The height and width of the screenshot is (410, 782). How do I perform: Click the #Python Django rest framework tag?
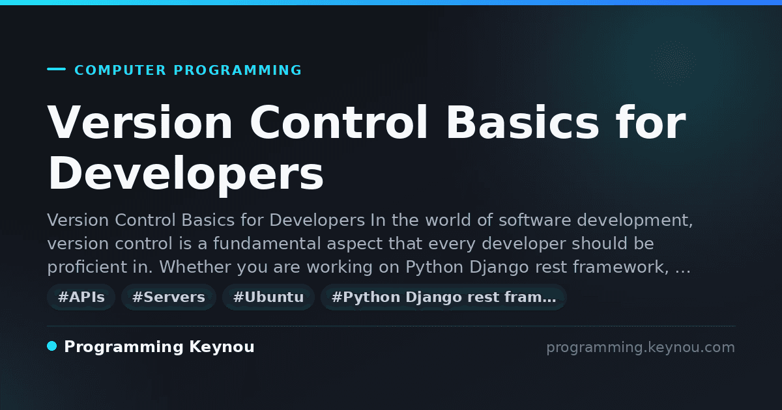[x=444, y=297]
